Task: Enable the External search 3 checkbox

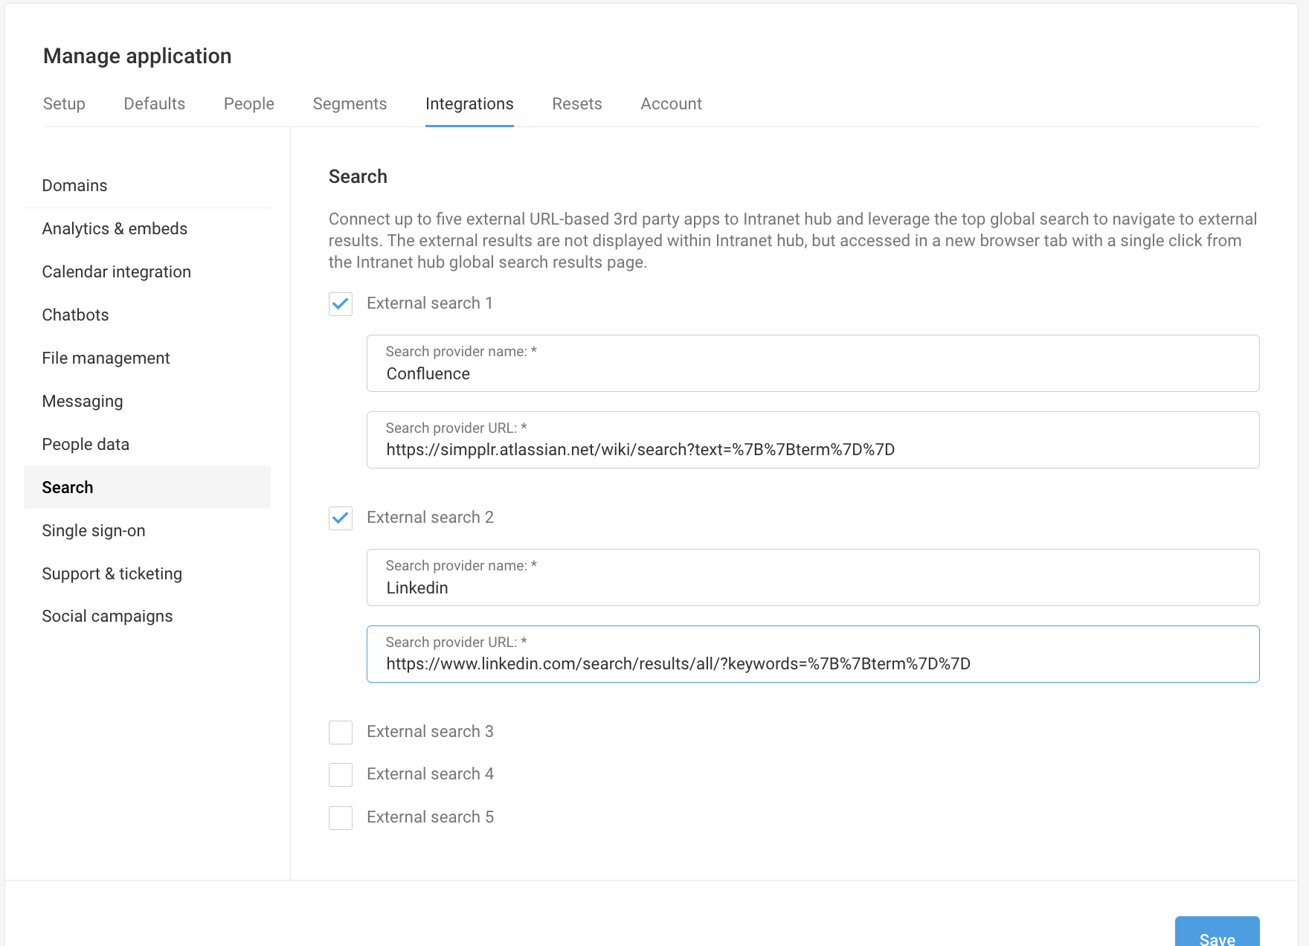Action: pos(340,733)
